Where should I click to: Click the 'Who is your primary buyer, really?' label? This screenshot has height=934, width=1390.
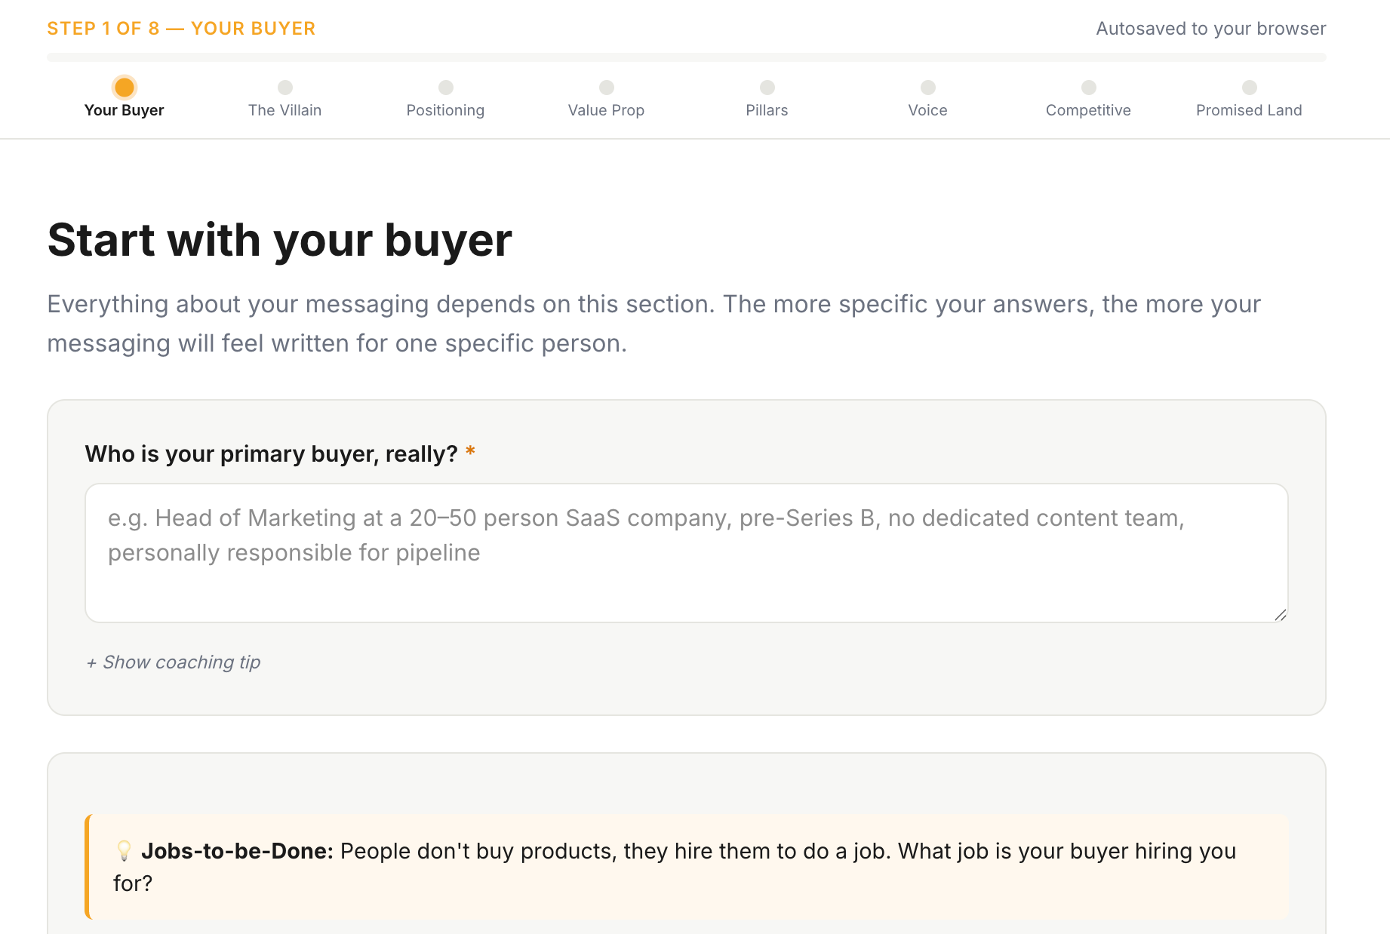coord(272,454)
